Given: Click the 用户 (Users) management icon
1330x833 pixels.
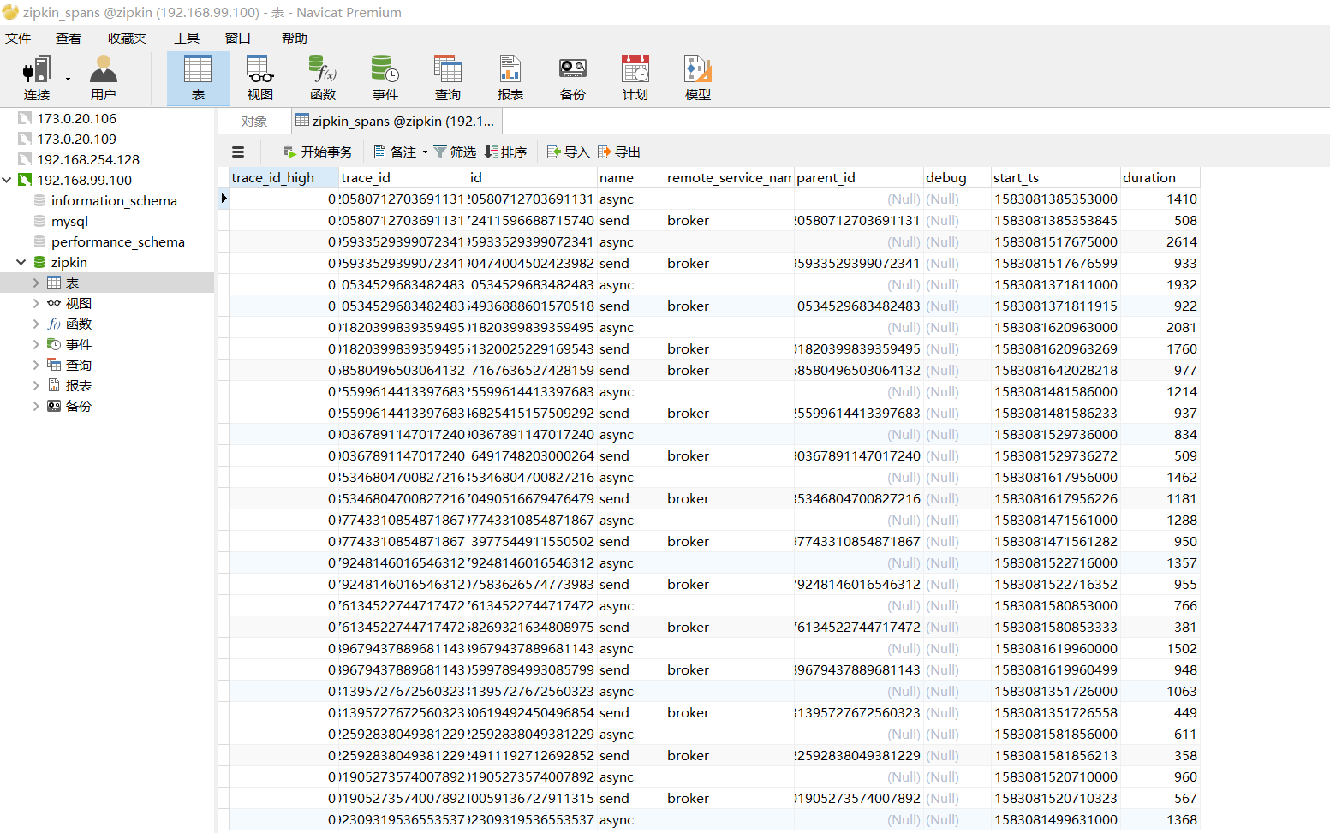Looking at the screenshot, I should (104, 77).
